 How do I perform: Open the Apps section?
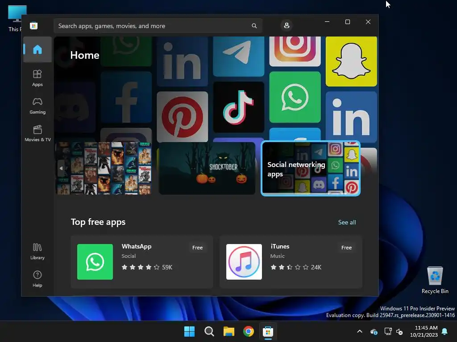[37, 78]
